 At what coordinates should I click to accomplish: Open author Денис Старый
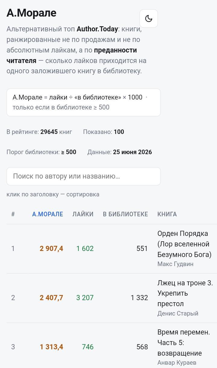178,313
